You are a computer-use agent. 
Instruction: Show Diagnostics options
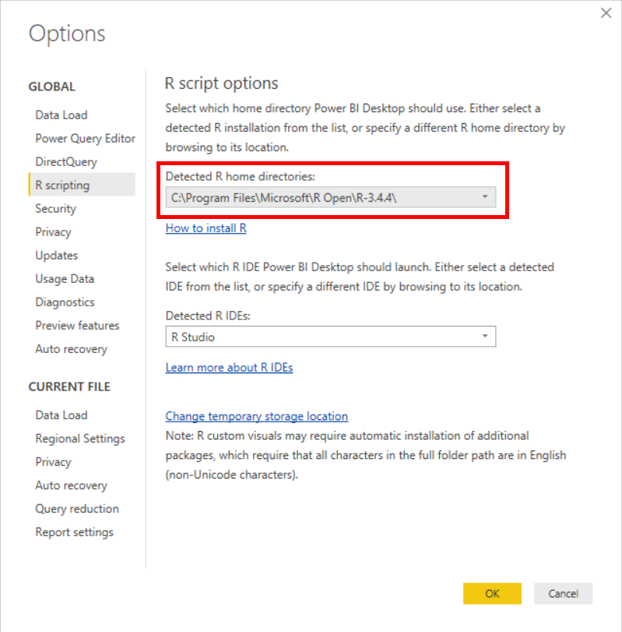click(65, 302)
